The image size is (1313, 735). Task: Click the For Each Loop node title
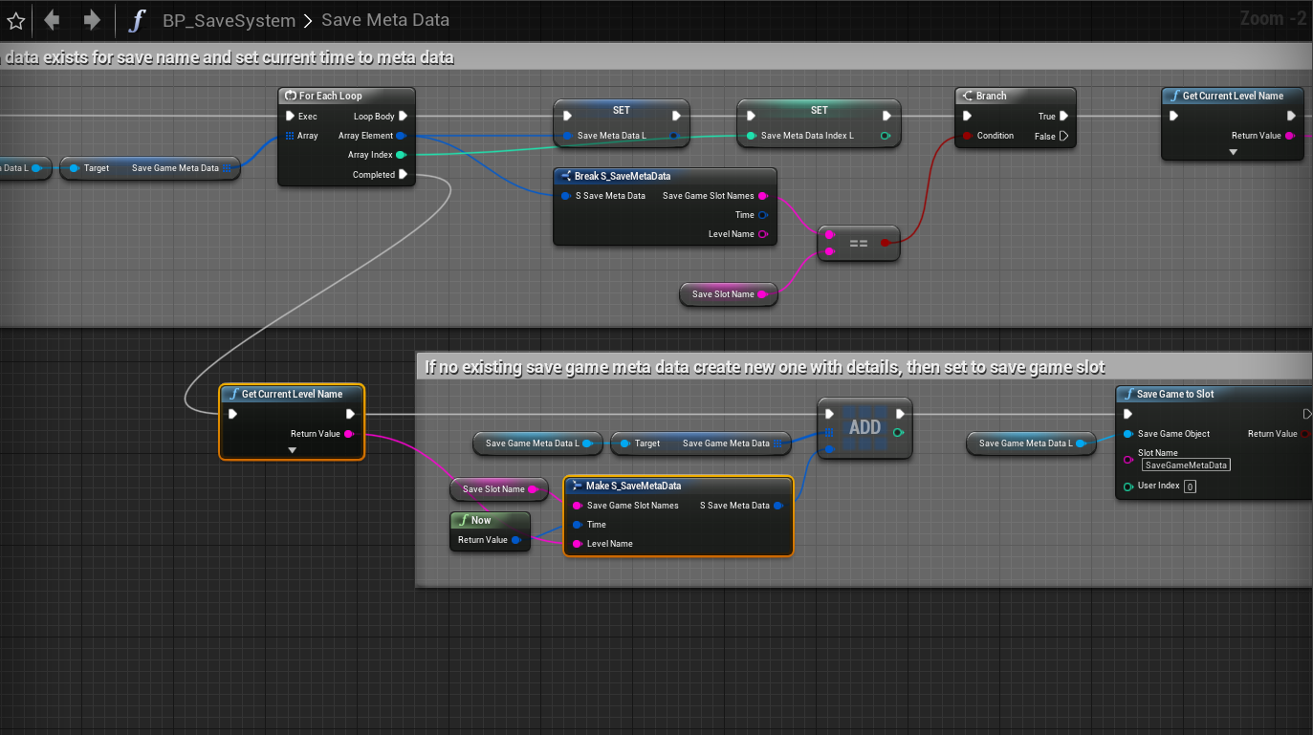click(x=330, y=96)
